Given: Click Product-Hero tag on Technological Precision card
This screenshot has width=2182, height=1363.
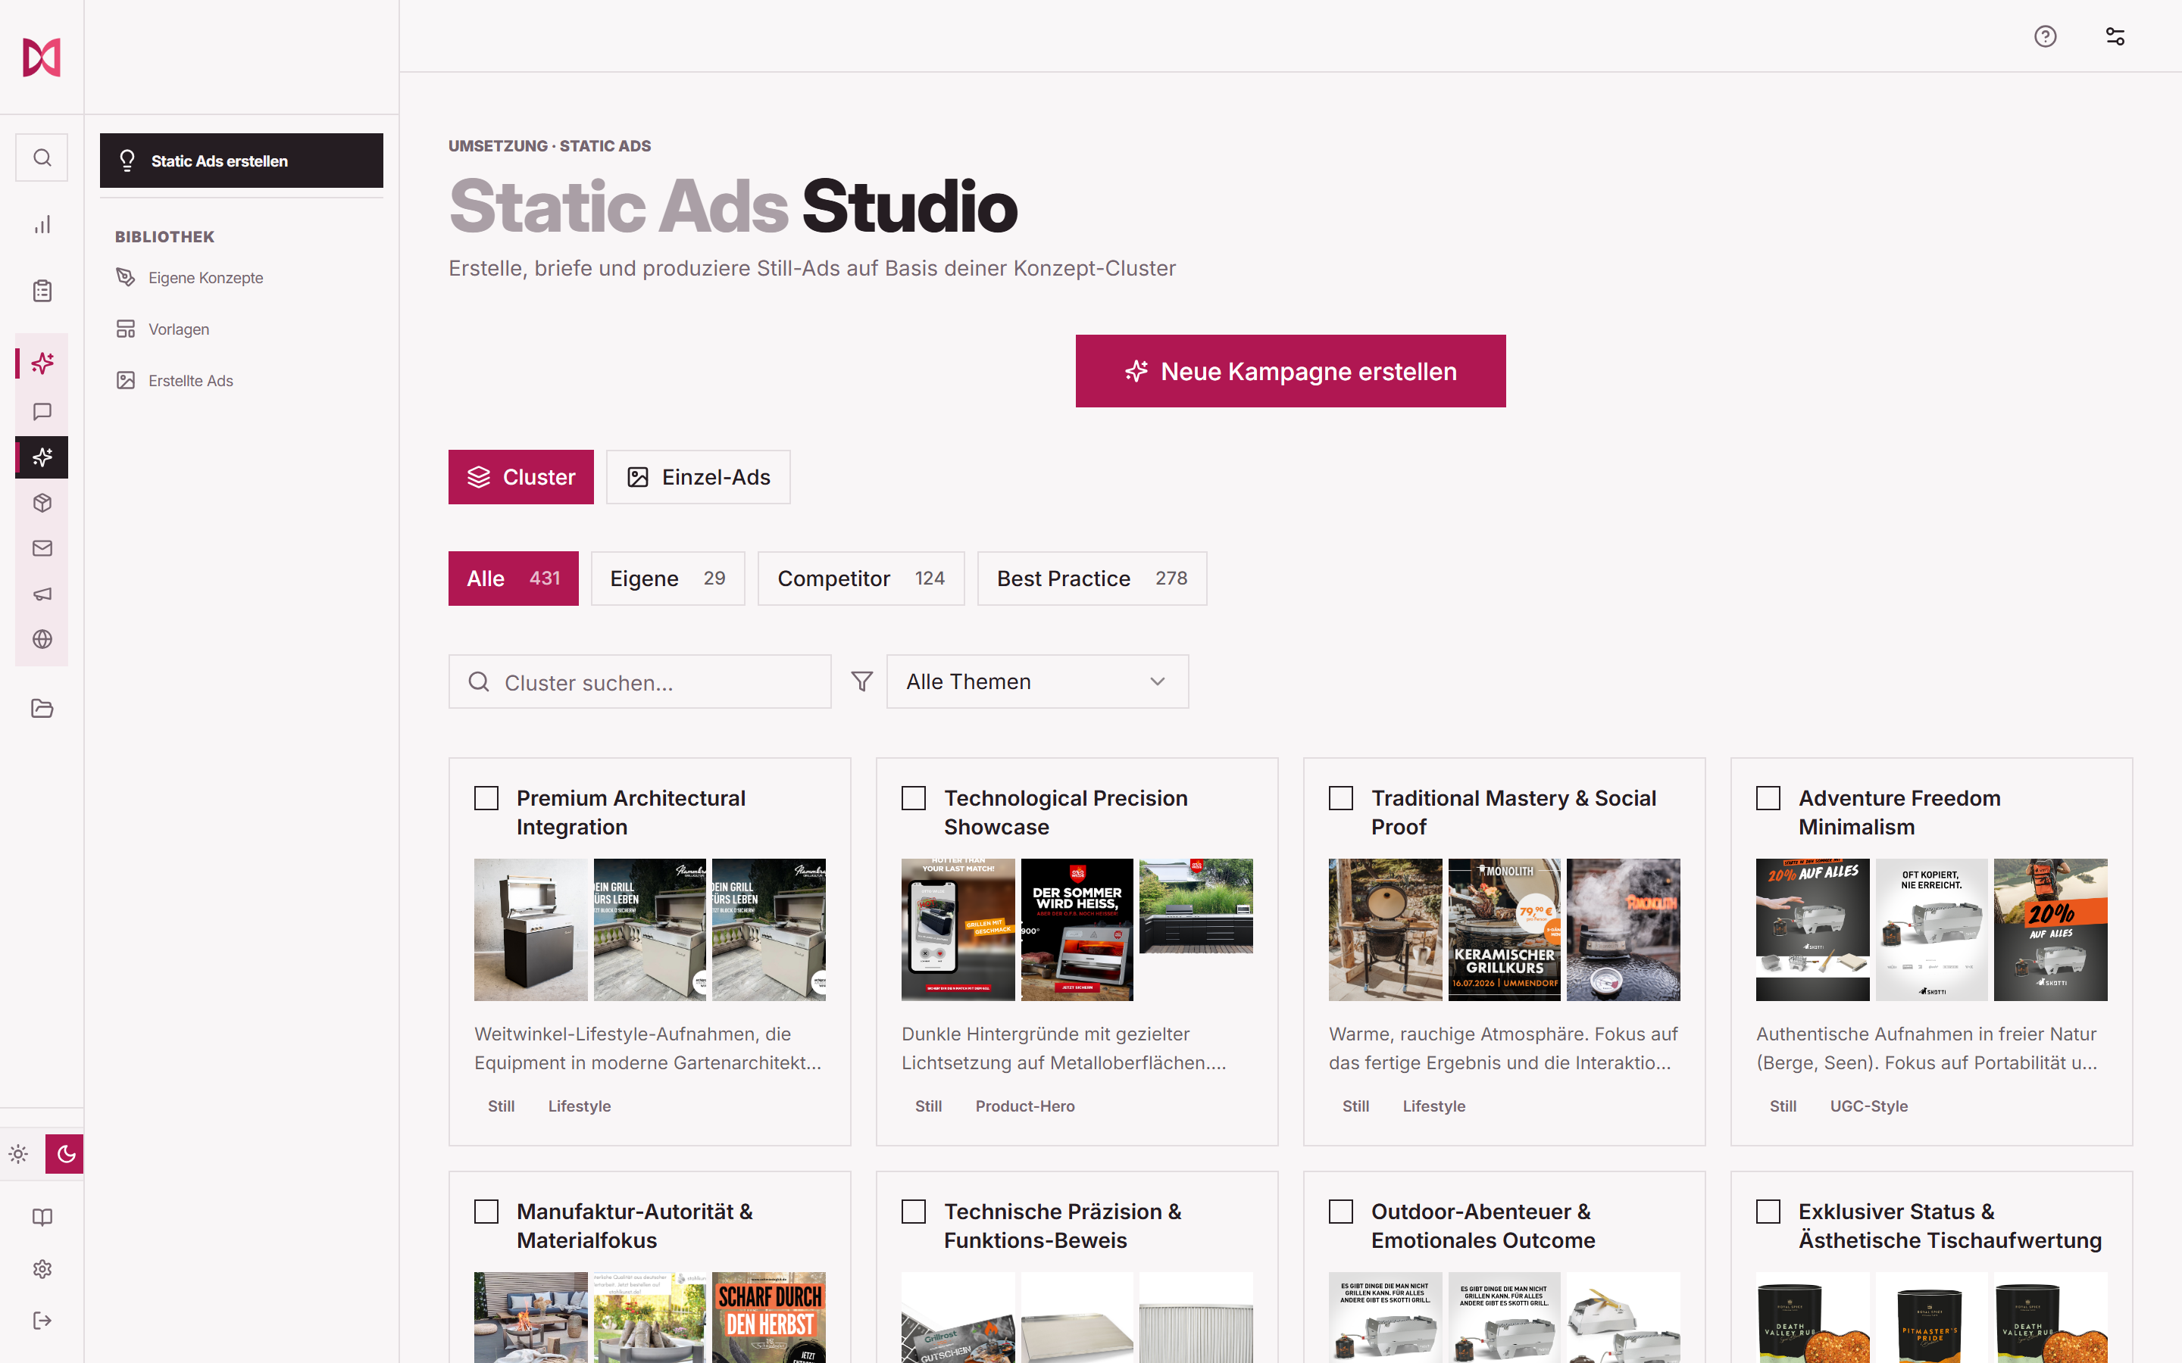Looking at the screenshot, I should point(1025,1106).
